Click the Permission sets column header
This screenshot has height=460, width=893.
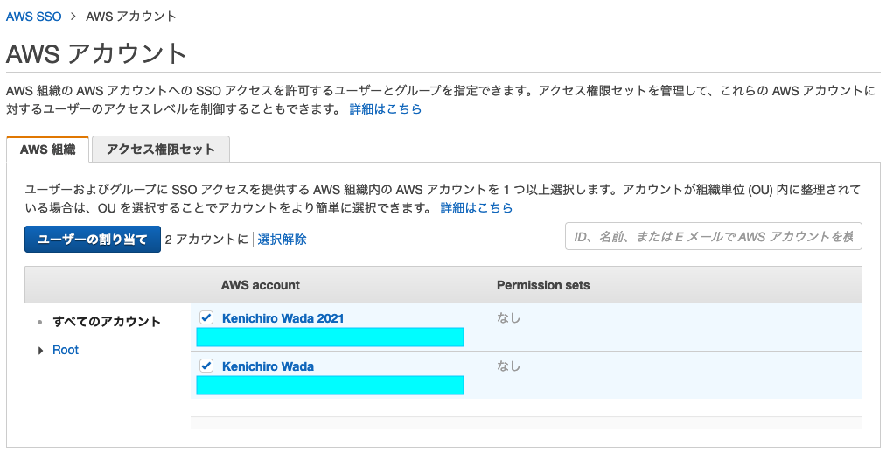coord(543,285)
